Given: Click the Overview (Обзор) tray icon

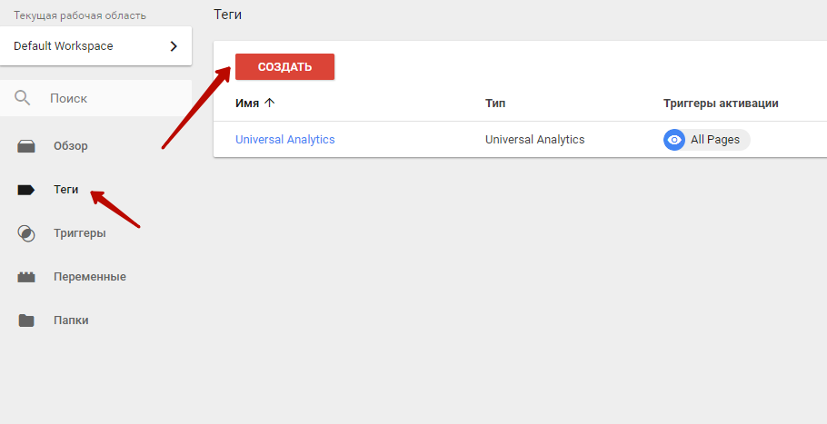Looking at the screenshot, I should click(26, 146).
